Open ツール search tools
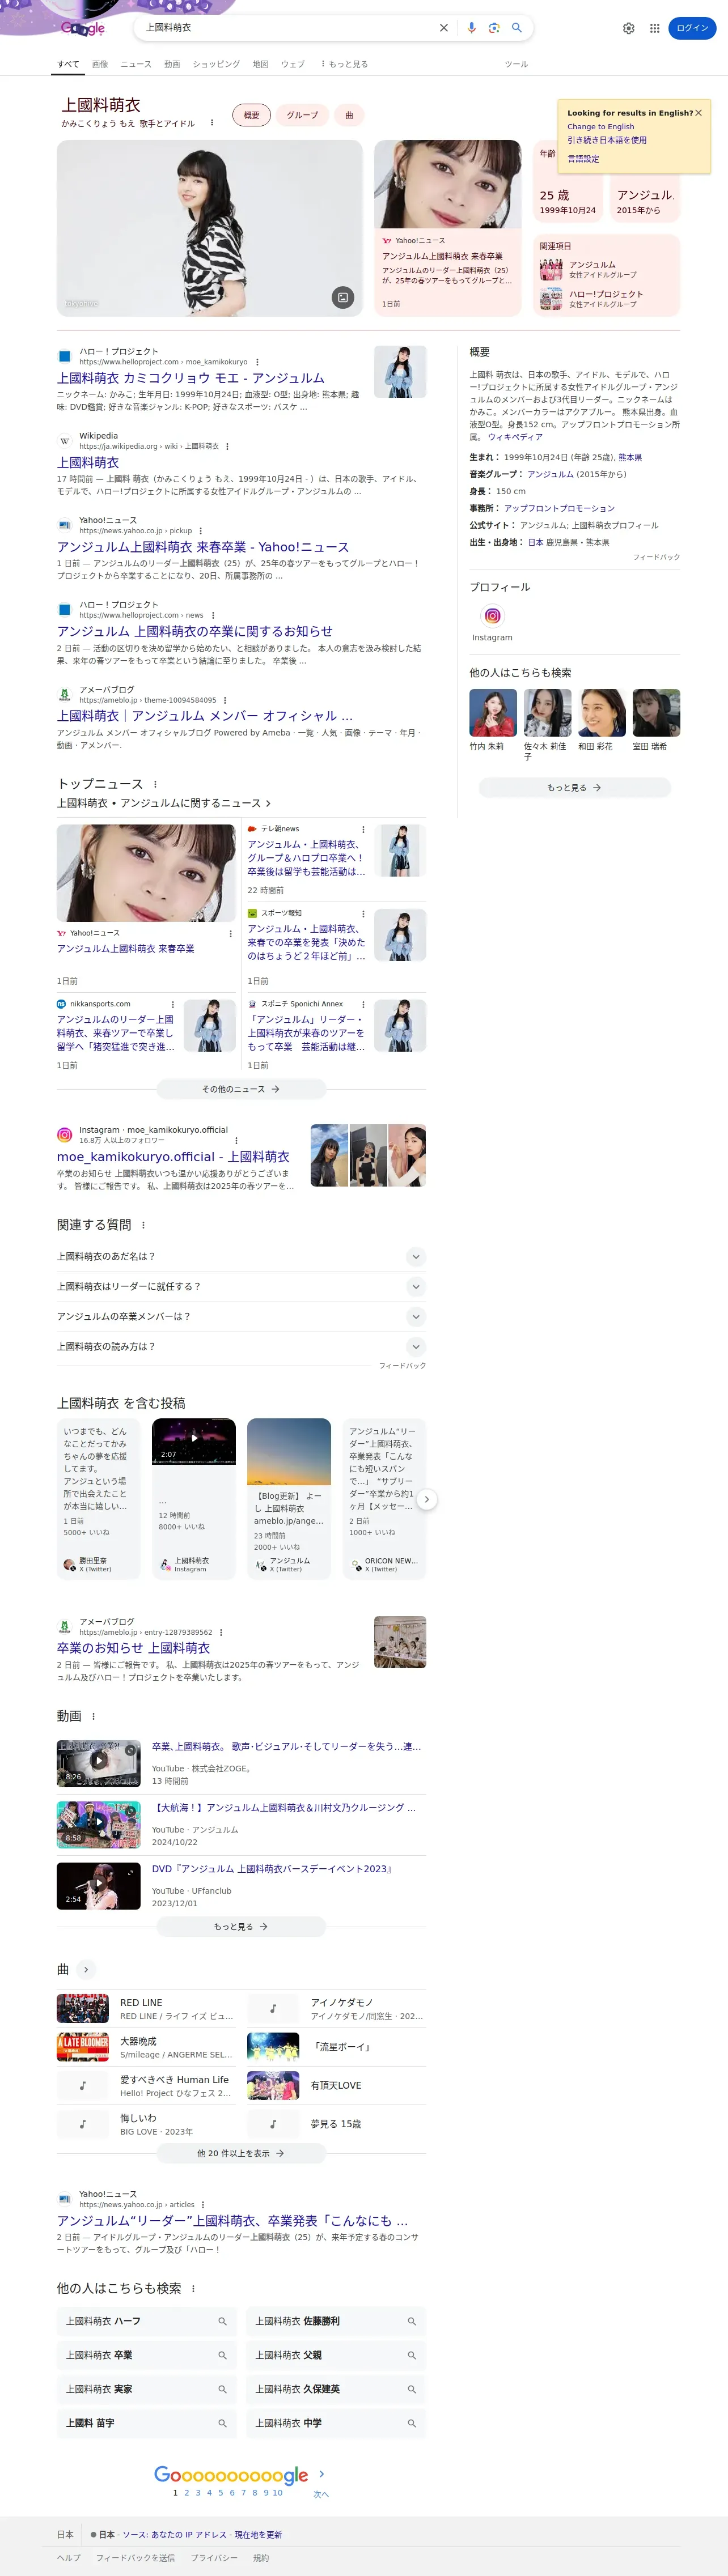 516,64
